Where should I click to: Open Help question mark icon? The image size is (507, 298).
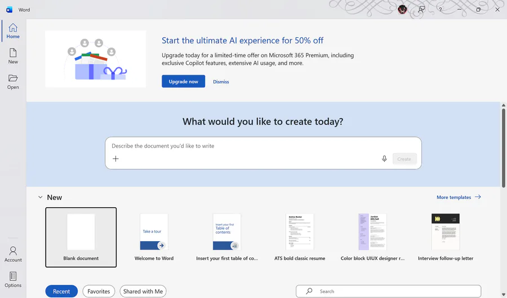[440, 10]
